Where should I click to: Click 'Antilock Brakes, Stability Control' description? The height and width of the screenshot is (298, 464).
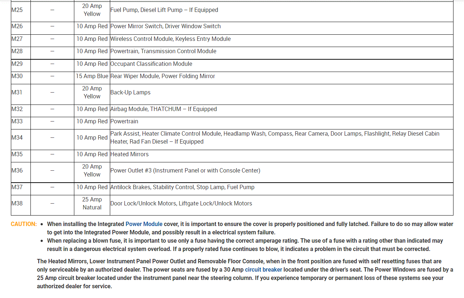182,187
